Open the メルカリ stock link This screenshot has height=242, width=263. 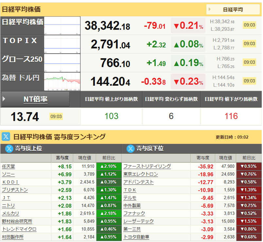[x=10, y=214]
